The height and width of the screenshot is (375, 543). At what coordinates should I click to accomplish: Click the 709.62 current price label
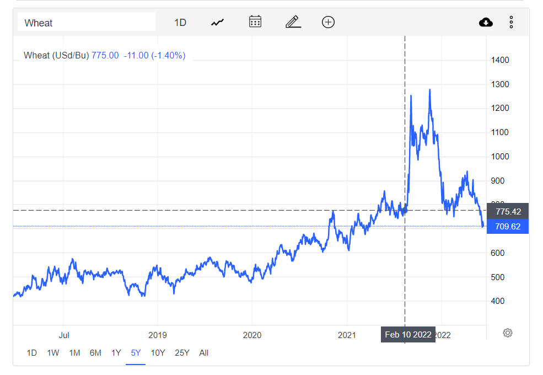click(x=508, y=227)
